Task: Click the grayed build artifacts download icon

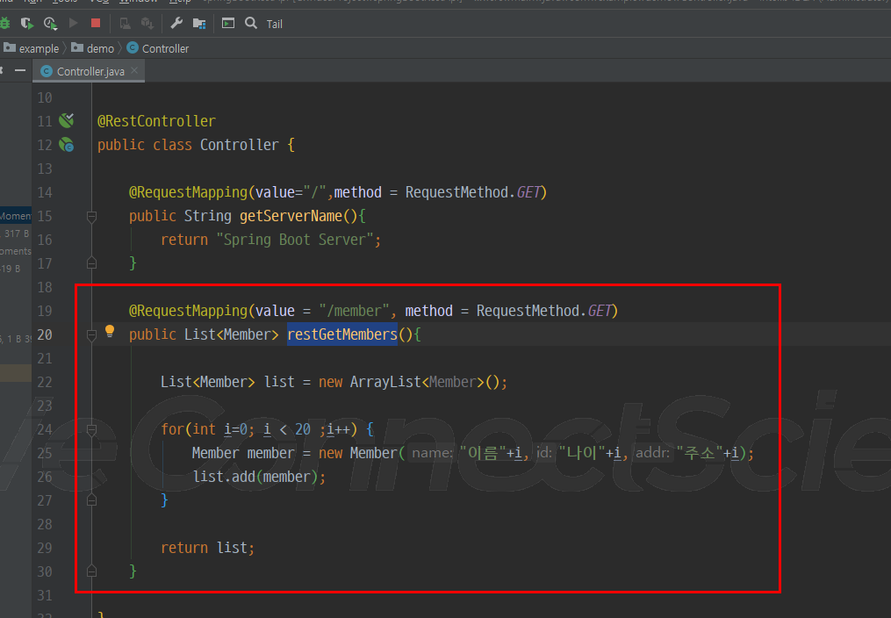Action: point(147,24)
